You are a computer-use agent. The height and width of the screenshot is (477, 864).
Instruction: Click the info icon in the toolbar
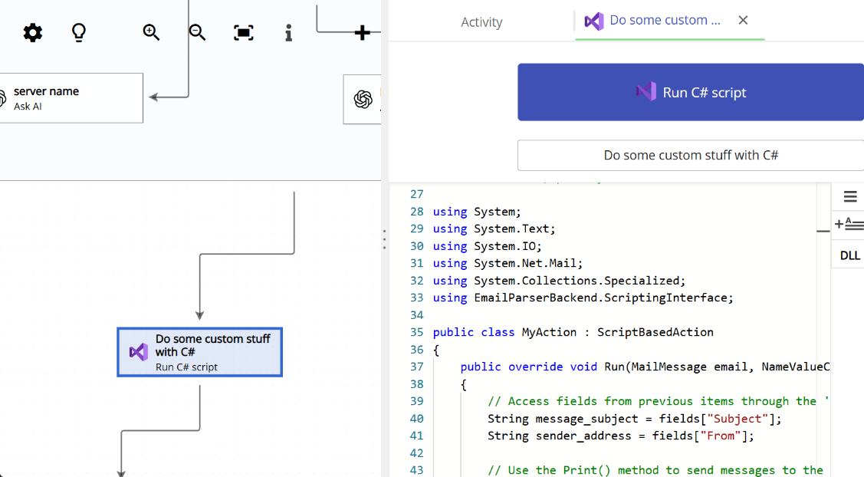pyautogui.click(x=288, y=32)
